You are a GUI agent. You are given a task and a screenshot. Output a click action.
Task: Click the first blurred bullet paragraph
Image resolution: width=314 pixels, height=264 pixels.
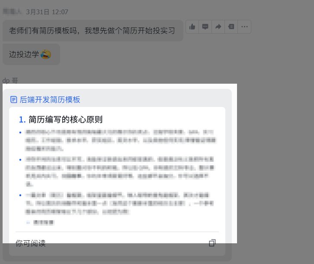point(121,140)
